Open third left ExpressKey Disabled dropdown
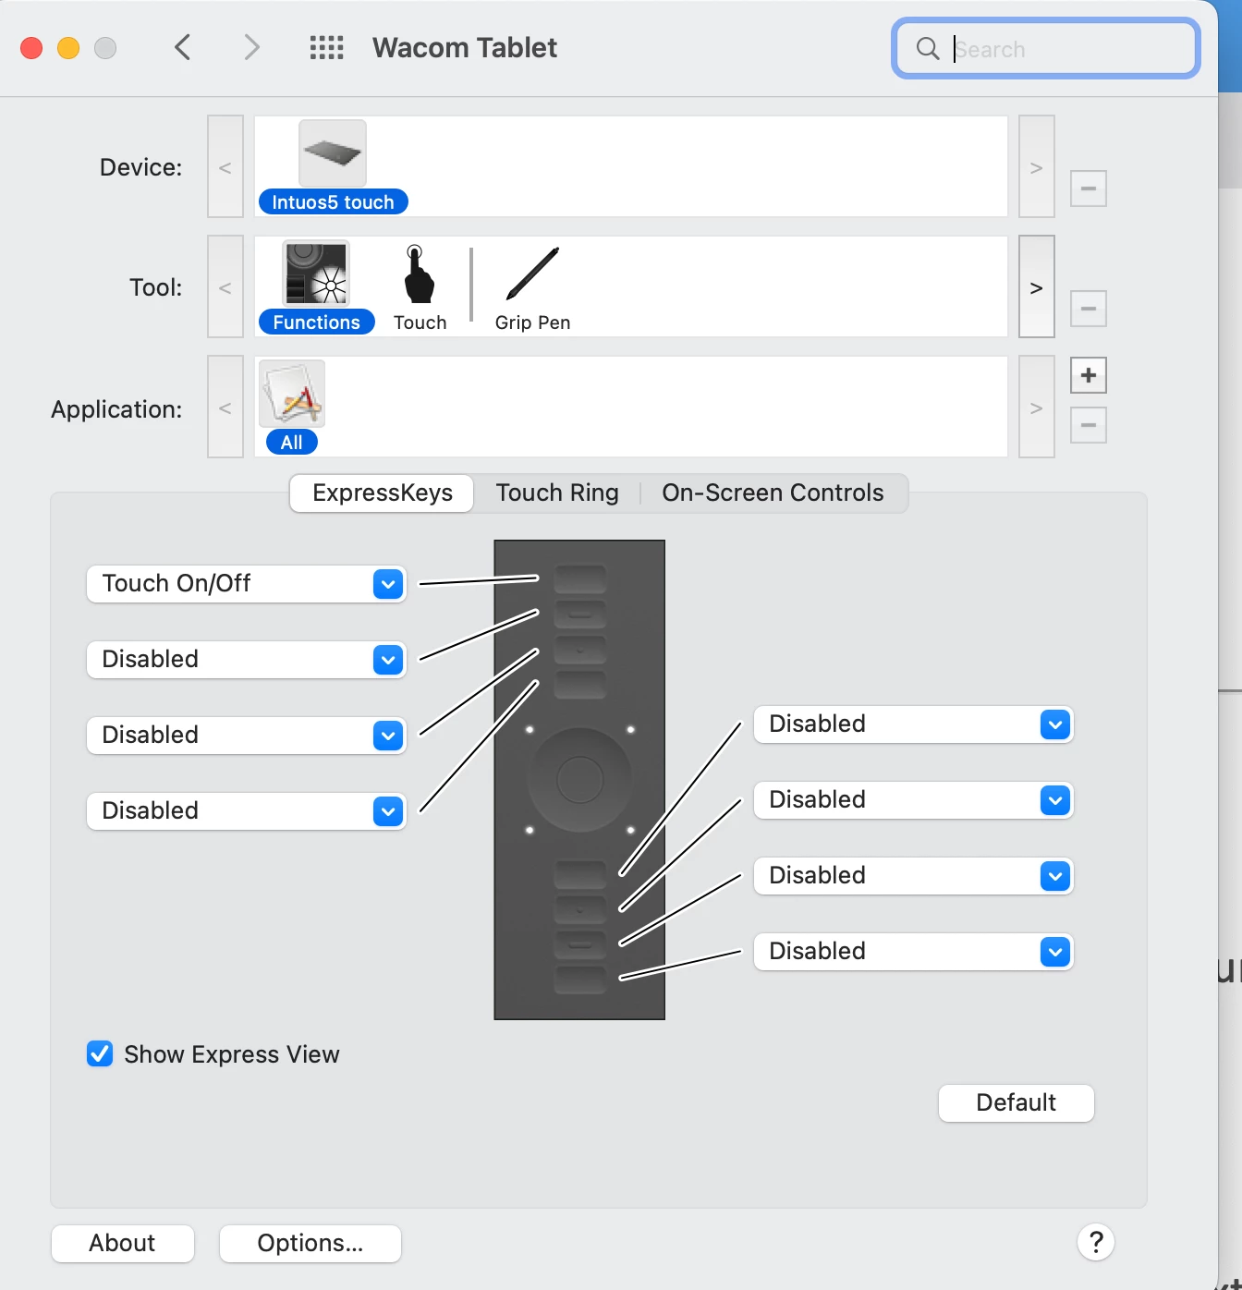Screen dimensions: 1242x1290 246,736
